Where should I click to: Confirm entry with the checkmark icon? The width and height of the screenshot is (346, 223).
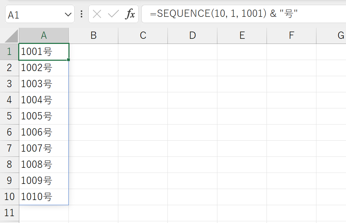coord(113,14)
